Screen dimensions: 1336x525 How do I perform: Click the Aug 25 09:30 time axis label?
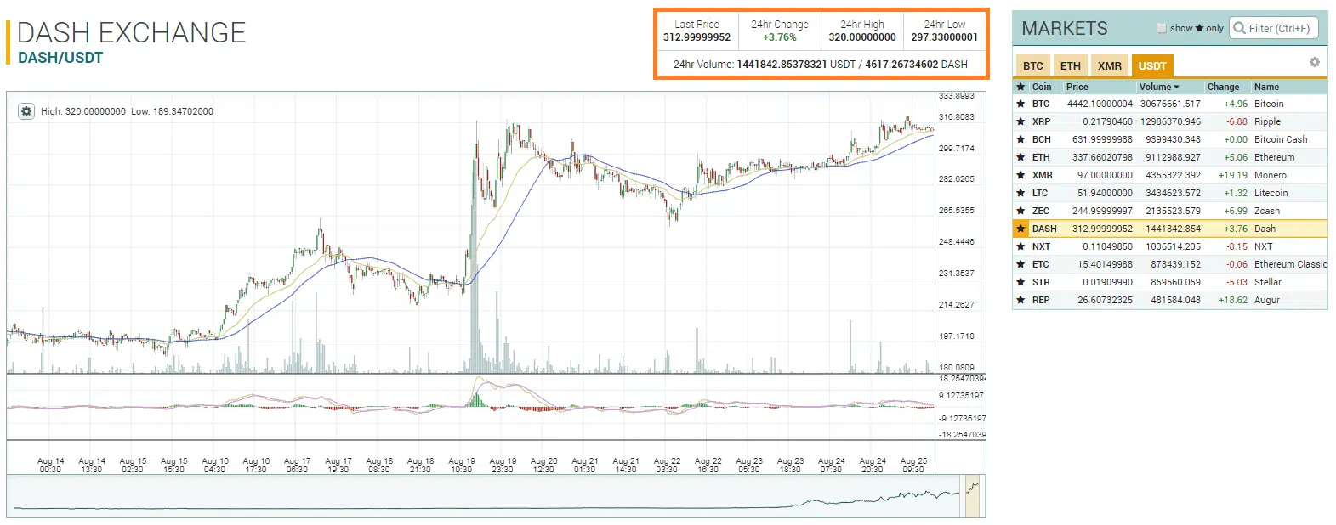coord(912,466)
